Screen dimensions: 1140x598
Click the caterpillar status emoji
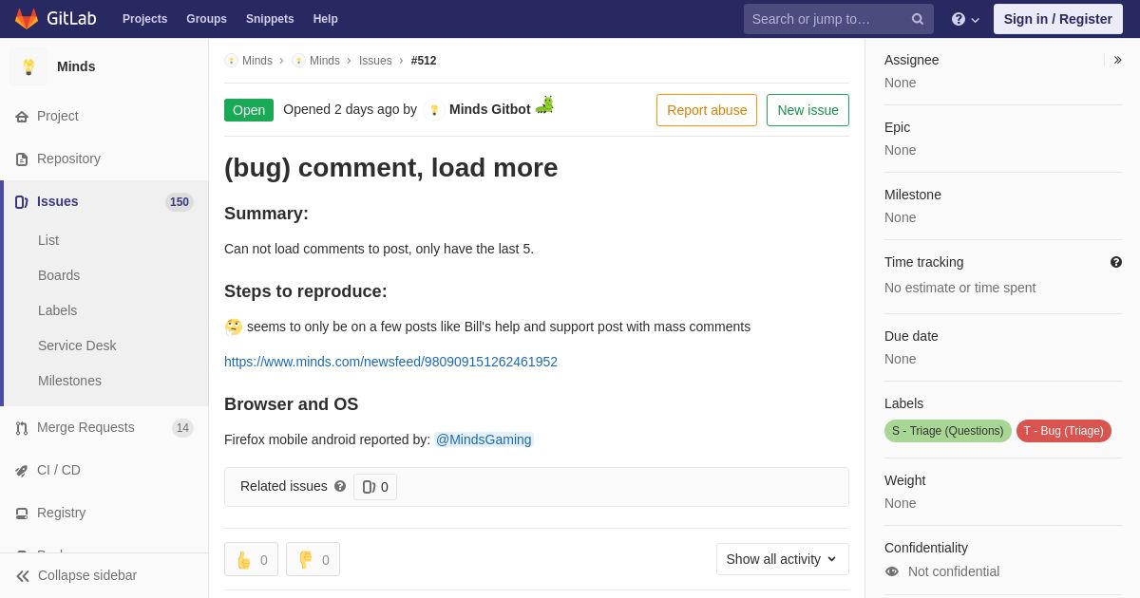[x=544, y=105]
